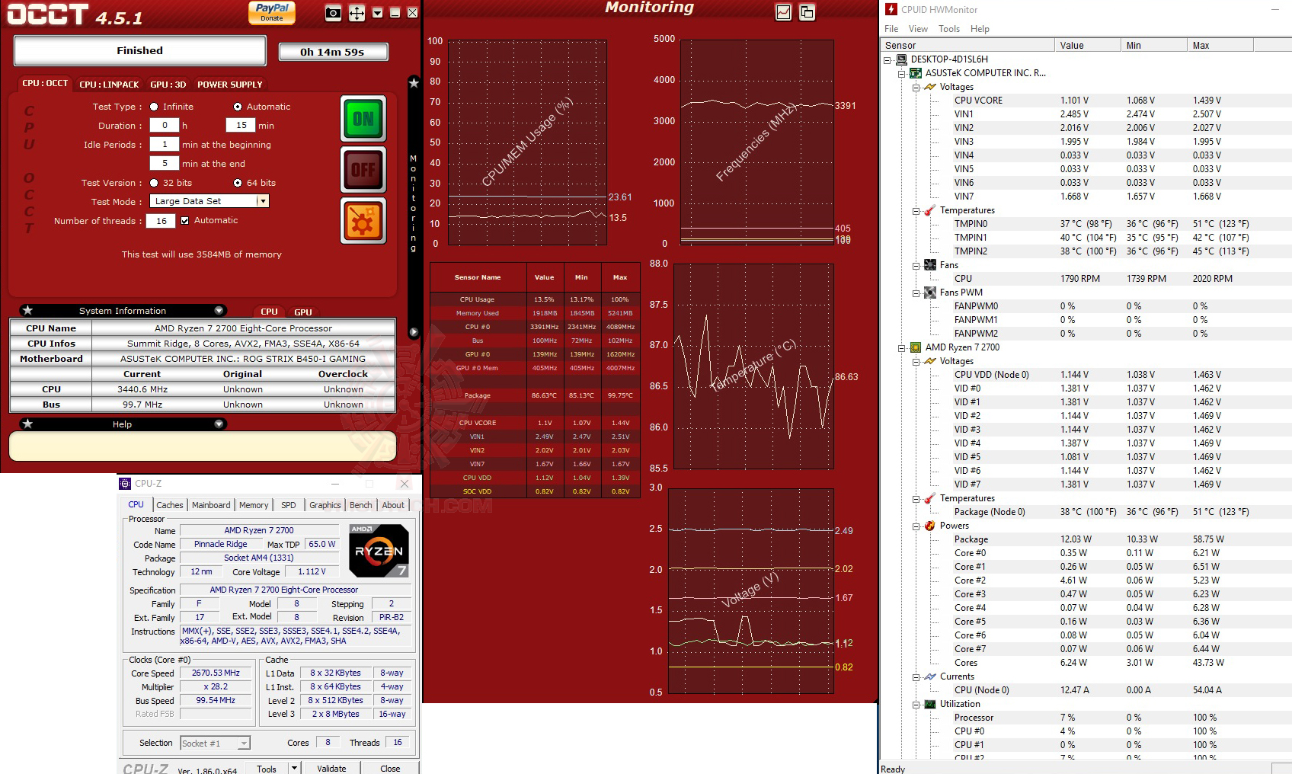
Task: Collapse the ASUSTeK Temperatures tree node
Action: pyautogui.click(x=916, y=210)
